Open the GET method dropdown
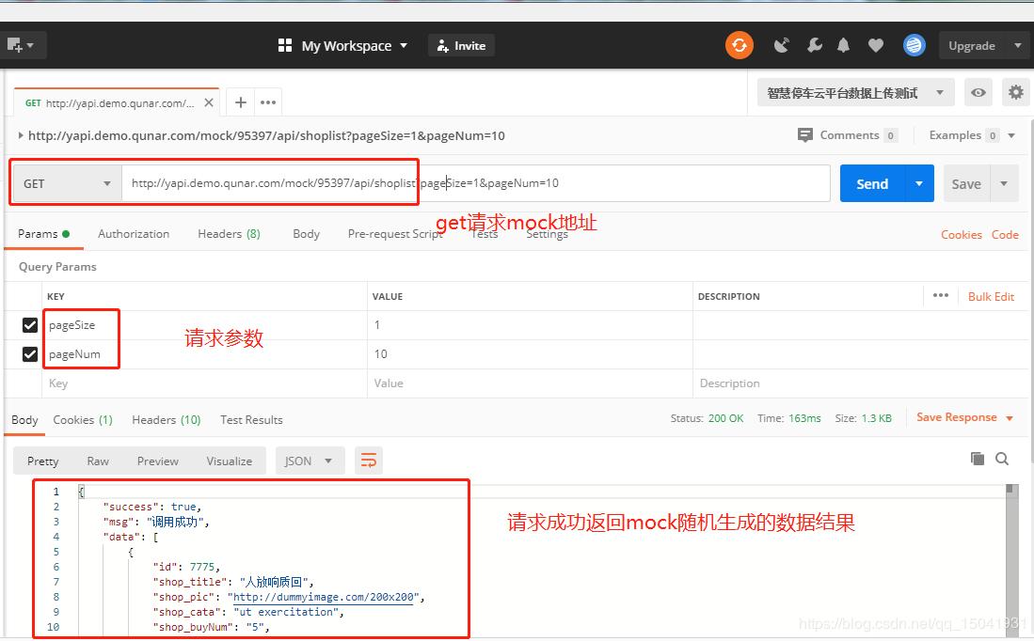 coord(64,182)
